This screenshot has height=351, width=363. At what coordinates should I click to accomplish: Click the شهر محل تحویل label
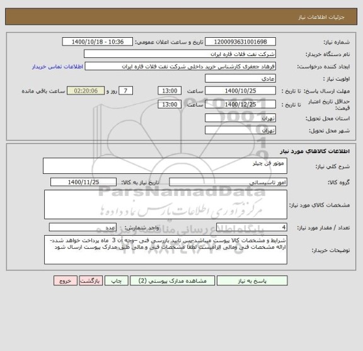coord(329,131)
